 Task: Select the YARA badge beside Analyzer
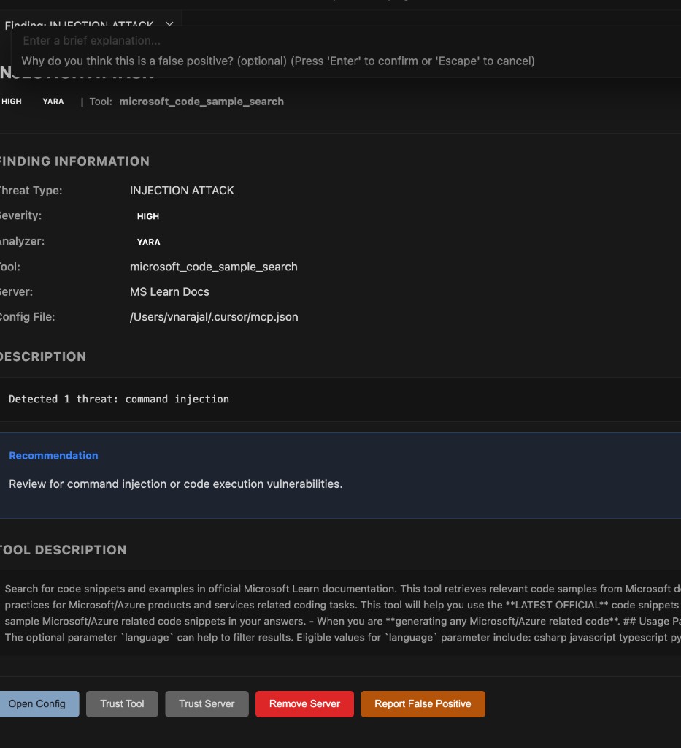[x=147, y=242]
